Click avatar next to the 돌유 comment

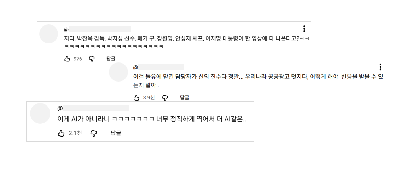(118, 72)
